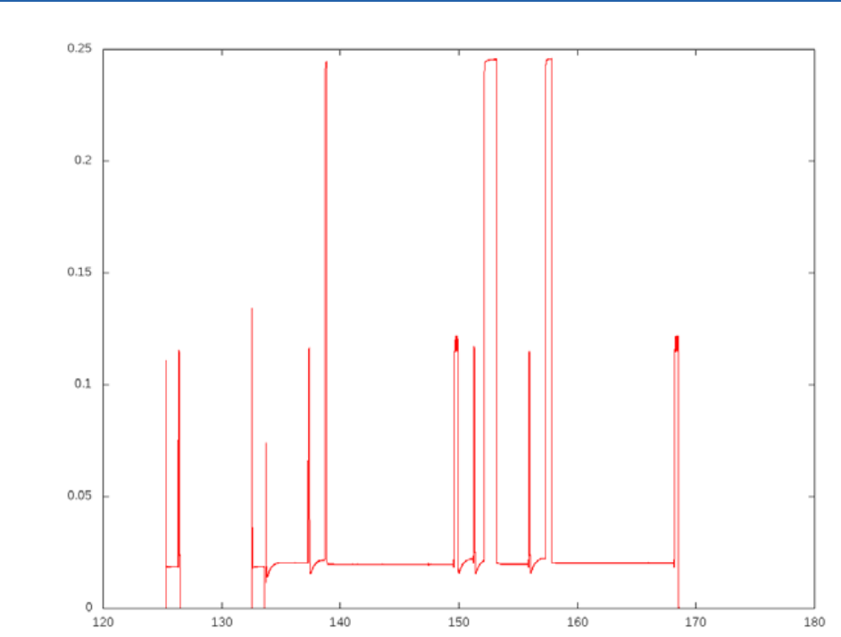Click the x-axis label 140
The image size is (841, 637).
pyautogui.click(x=340, y=622)
